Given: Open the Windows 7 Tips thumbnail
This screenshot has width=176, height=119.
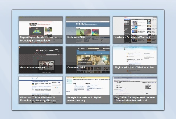Looking at the screenshot, I should (x=41, y=90).
